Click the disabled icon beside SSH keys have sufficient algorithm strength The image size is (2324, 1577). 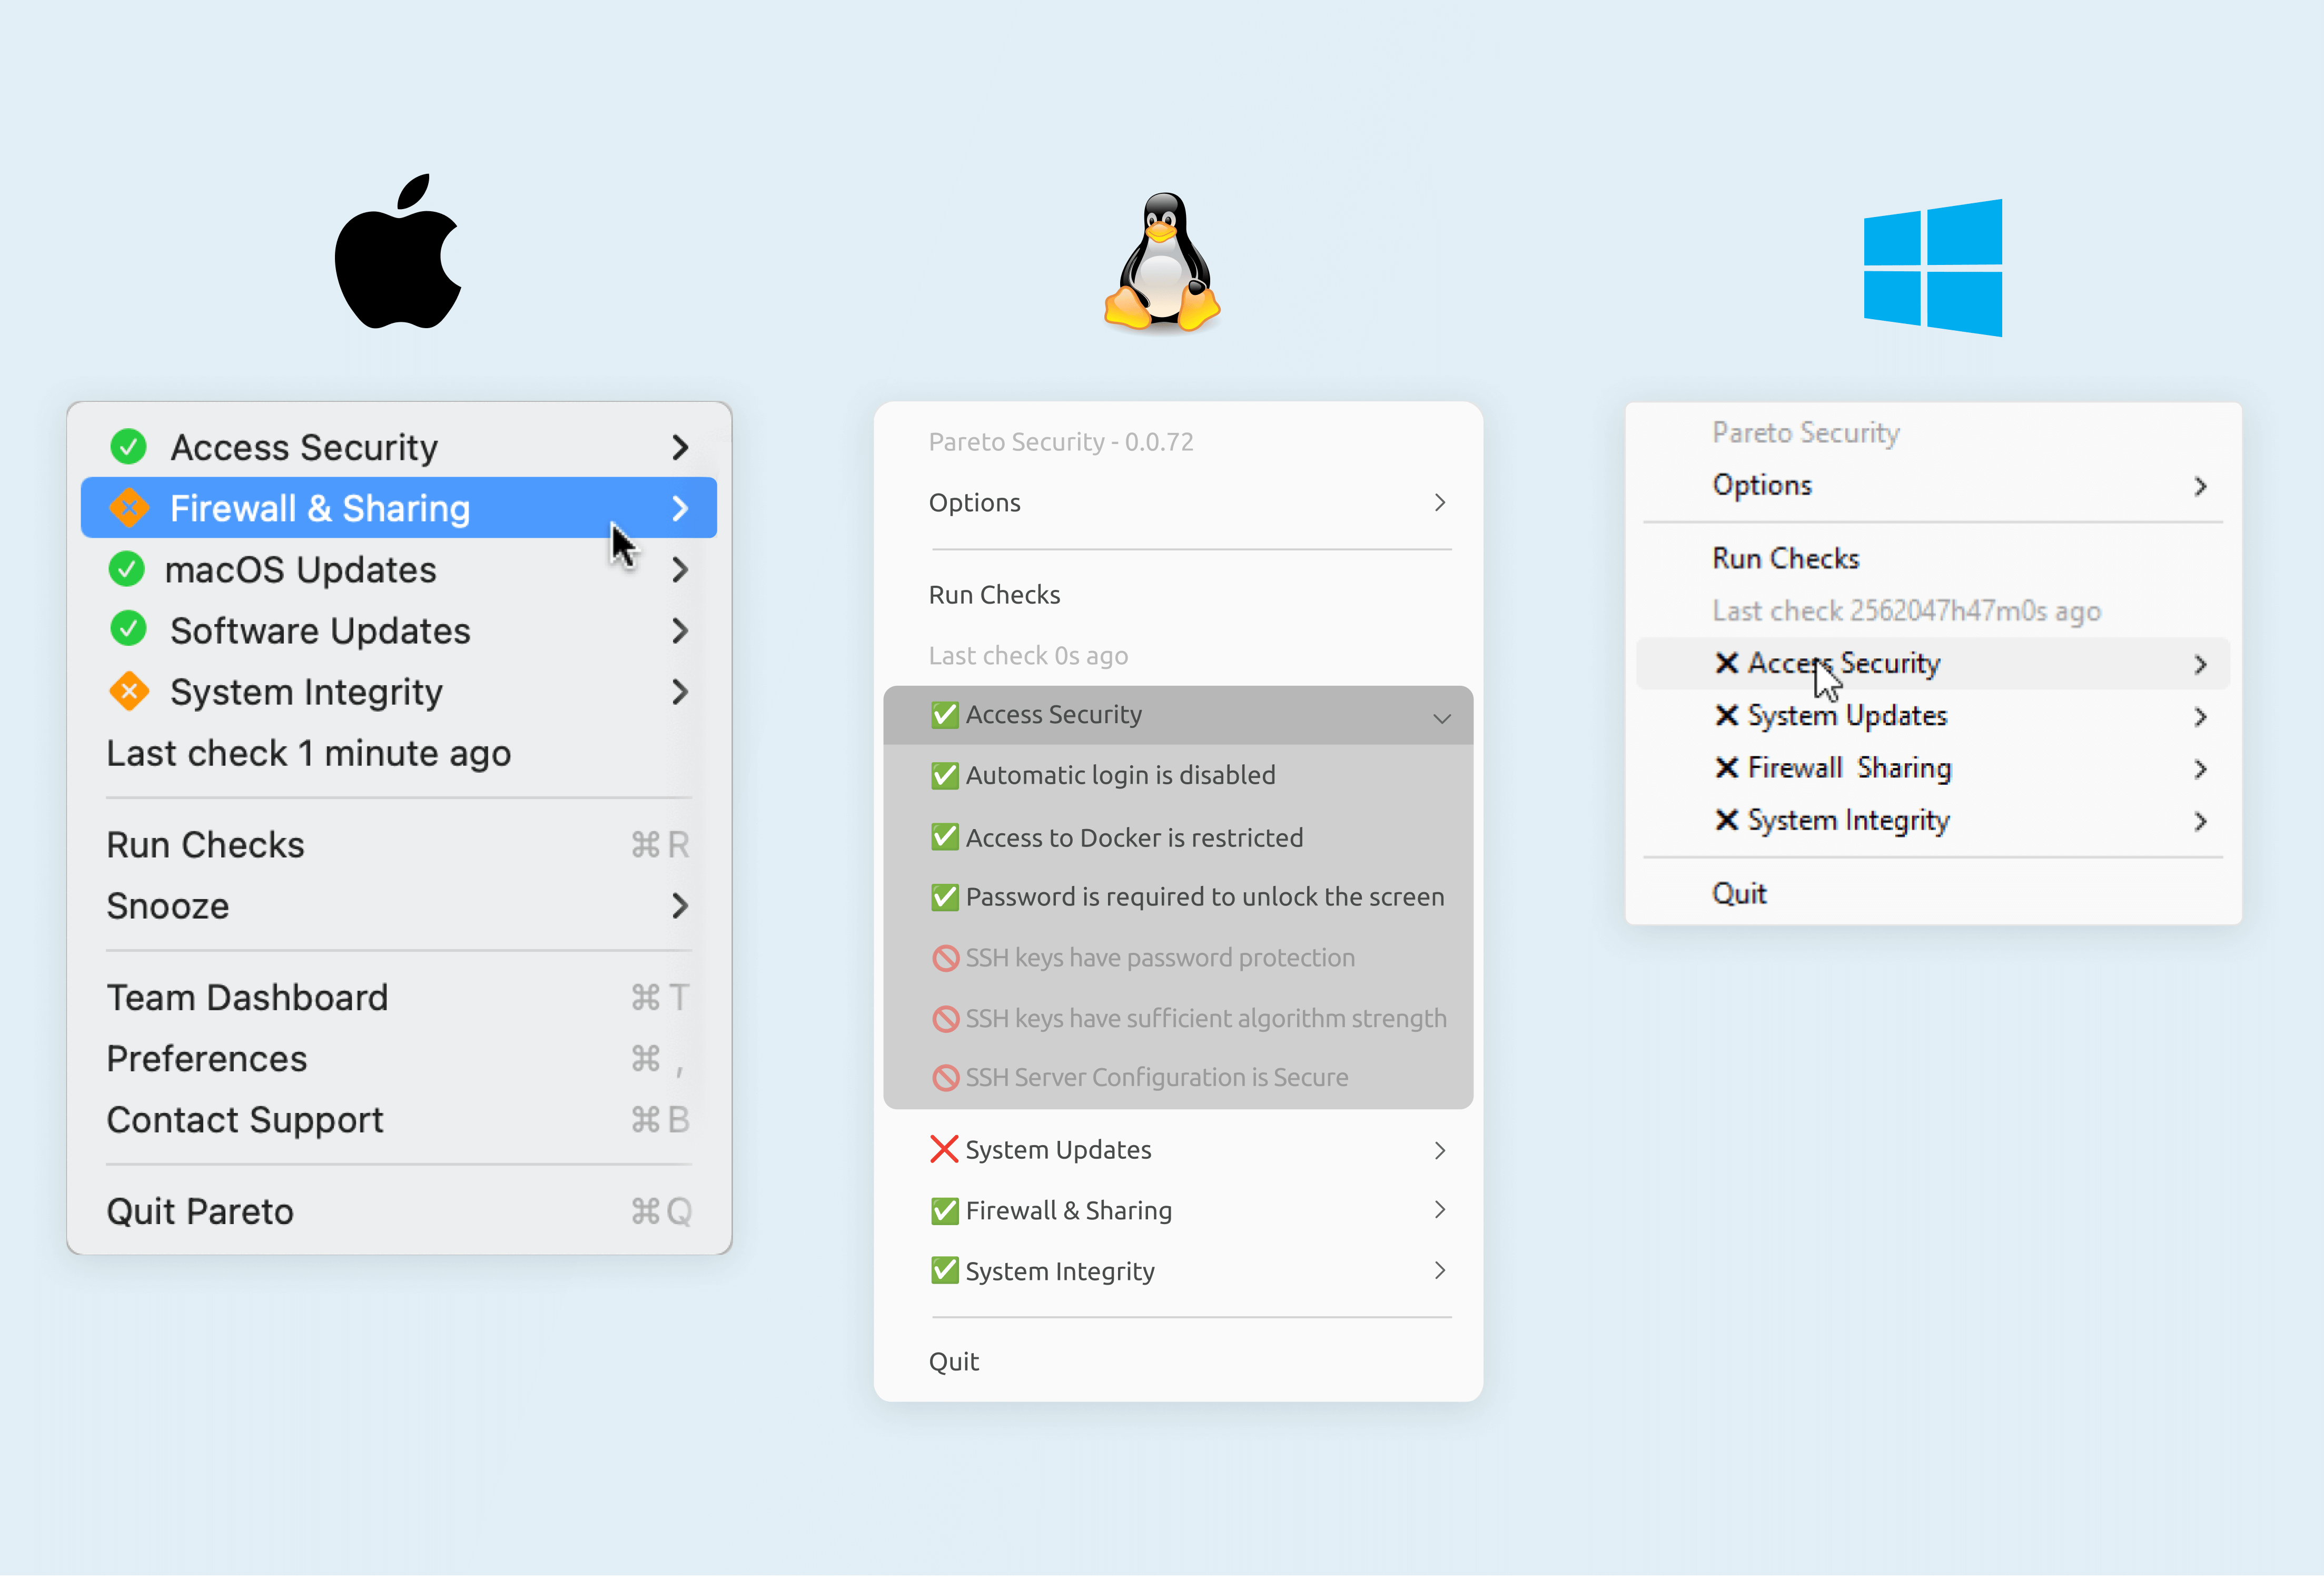945,1018
